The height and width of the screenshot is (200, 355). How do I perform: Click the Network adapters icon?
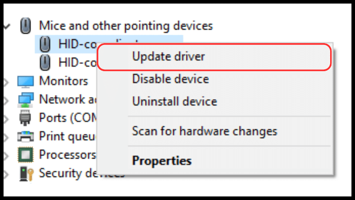[26, 100]
